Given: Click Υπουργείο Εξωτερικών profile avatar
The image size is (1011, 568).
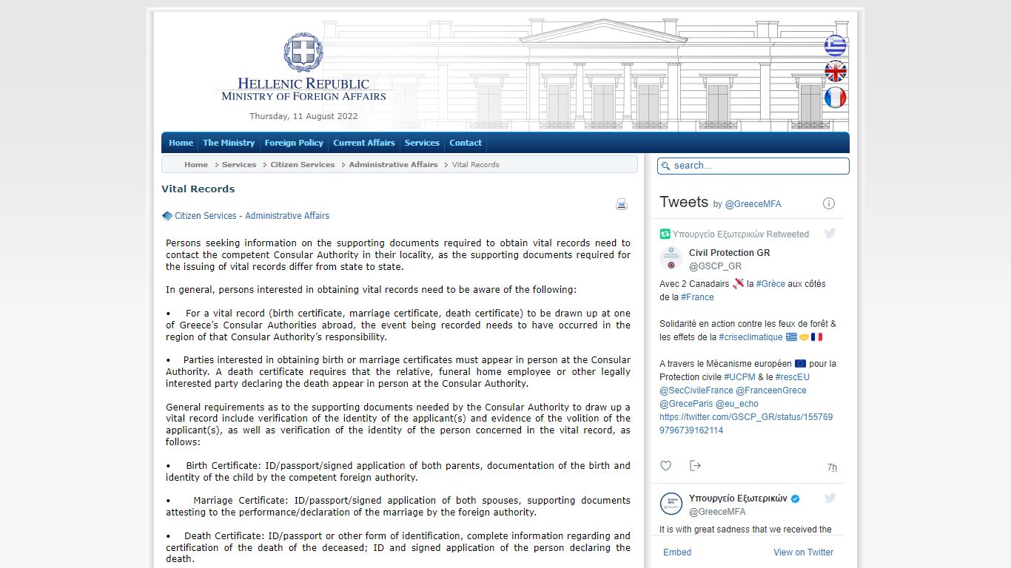Looking at the screenshot, I should [x=671, y=504].
